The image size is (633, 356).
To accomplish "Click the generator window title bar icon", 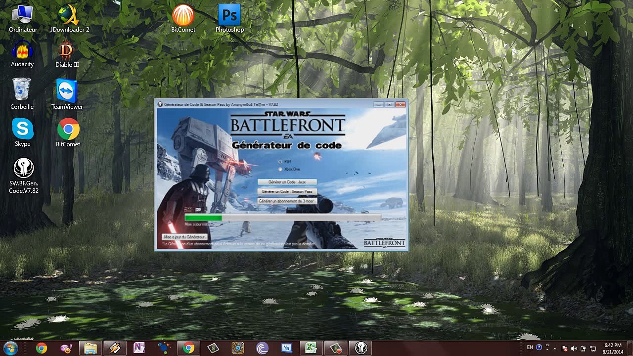I will 160,104.
